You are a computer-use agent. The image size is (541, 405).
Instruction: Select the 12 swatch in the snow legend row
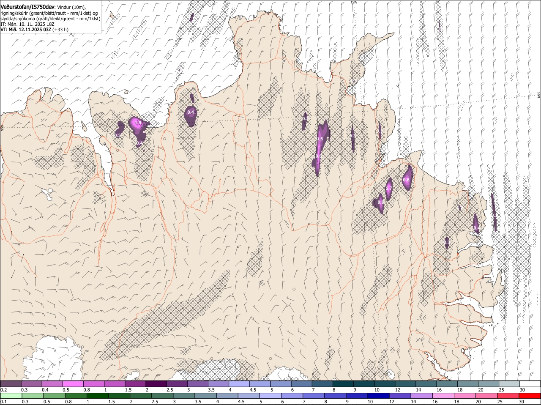(x=405, y=384)
